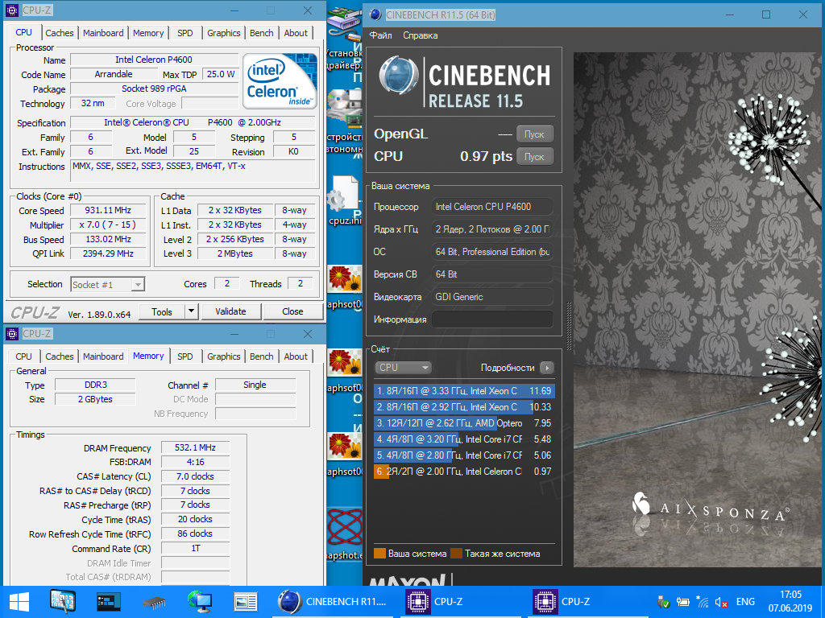Select SPD tab in lower CPU-Z window
This screenshot has width=825, height=618.
(185, 356)
